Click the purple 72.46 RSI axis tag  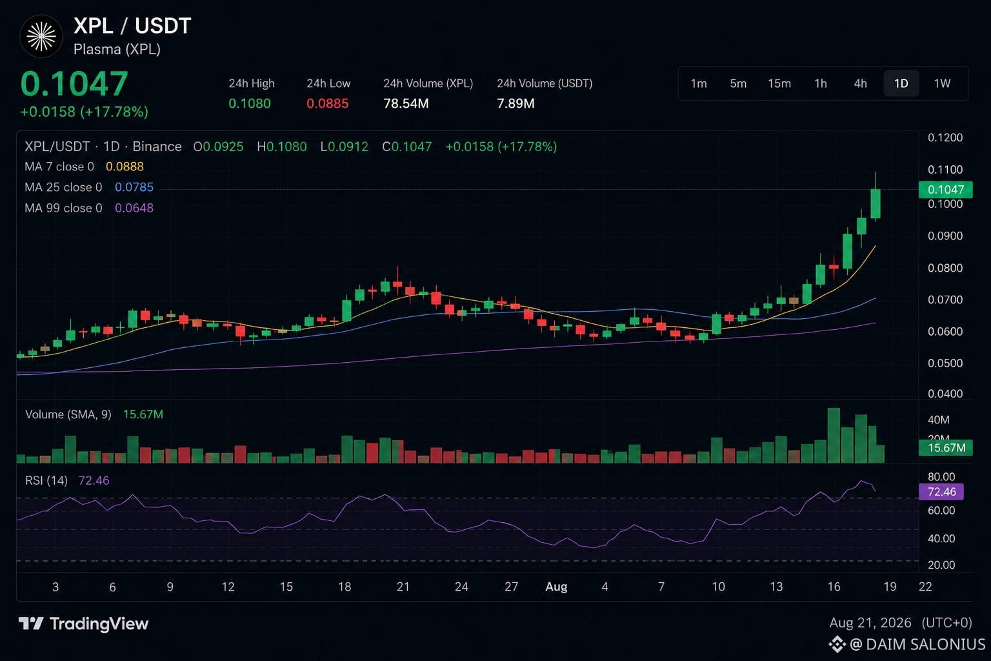click(941, 492)
